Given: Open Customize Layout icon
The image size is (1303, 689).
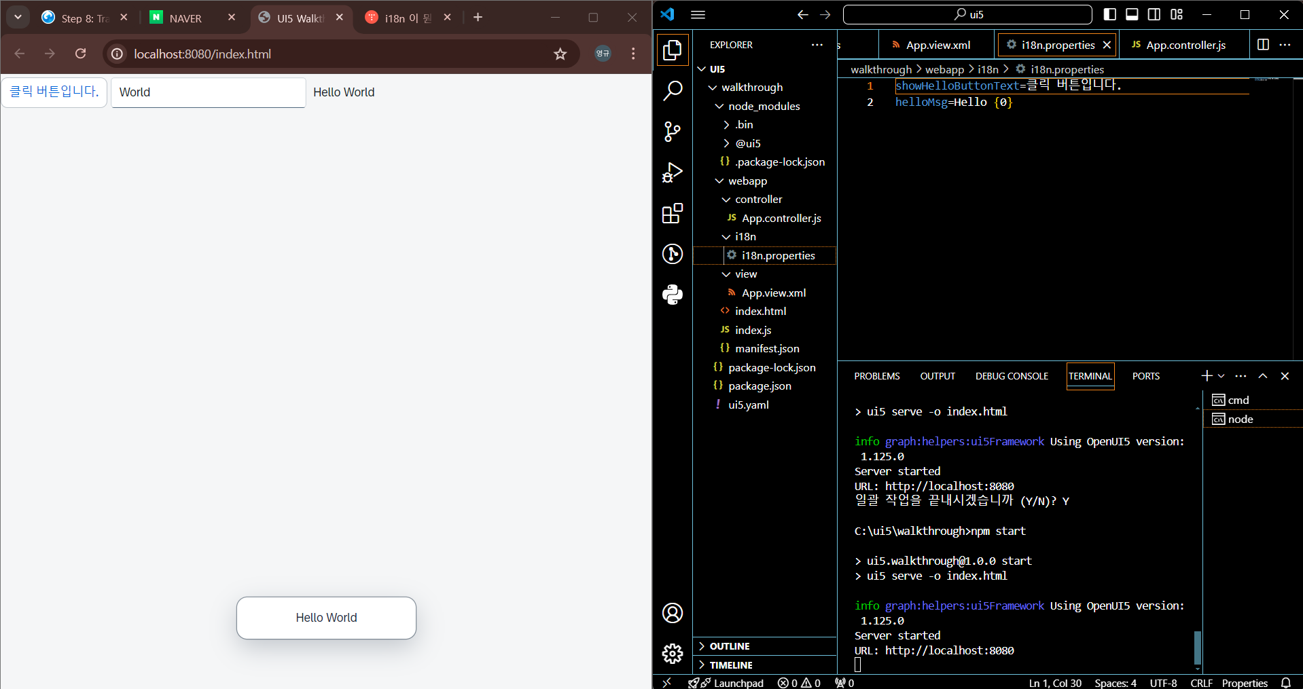Looking at the screenshot, I should (1177, 14).
